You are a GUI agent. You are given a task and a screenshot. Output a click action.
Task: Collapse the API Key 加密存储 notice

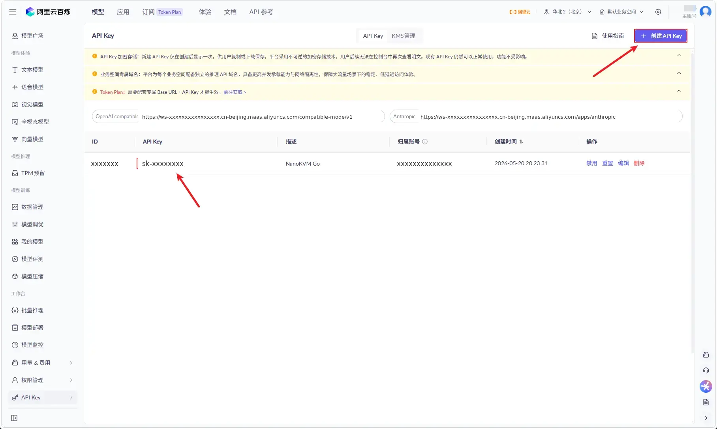point(679,56)
